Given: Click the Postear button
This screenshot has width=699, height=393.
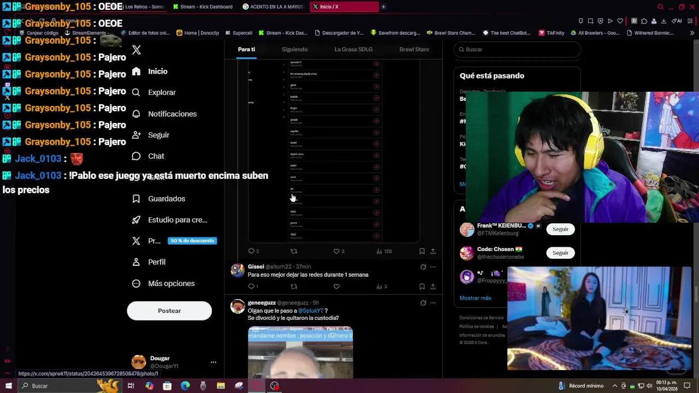Looking at the screenshot, I should [x=169, y=311].
